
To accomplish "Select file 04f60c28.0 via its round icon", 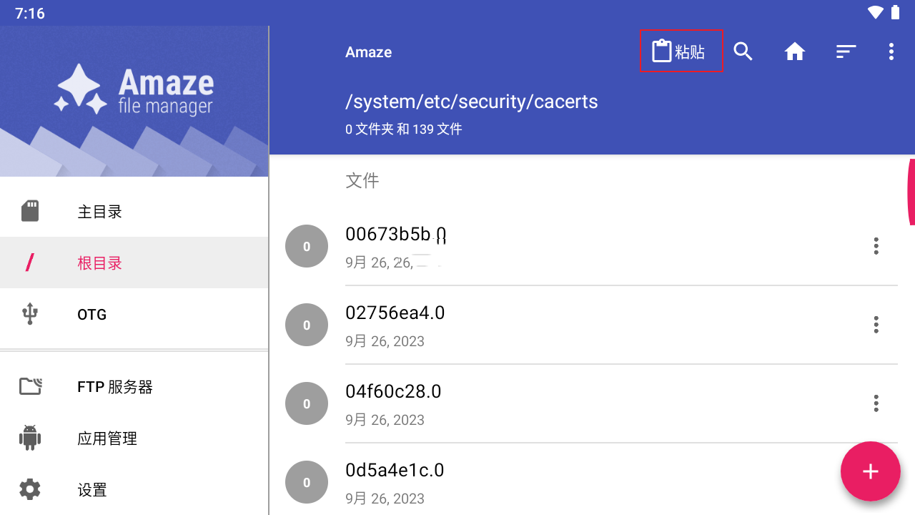I will 307,403.
